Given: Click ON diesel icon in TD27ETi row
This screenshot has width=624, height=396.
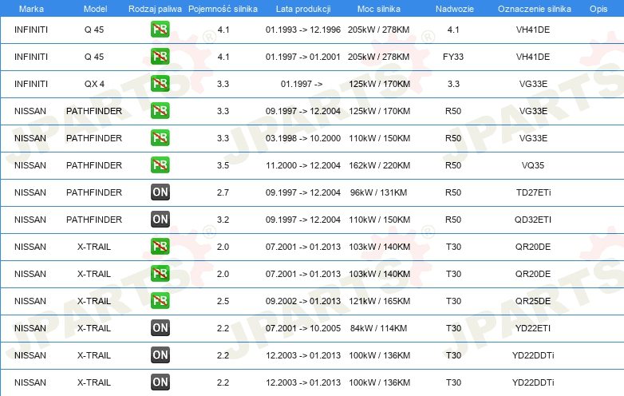Looking at the screenshot, I should 160,192.
